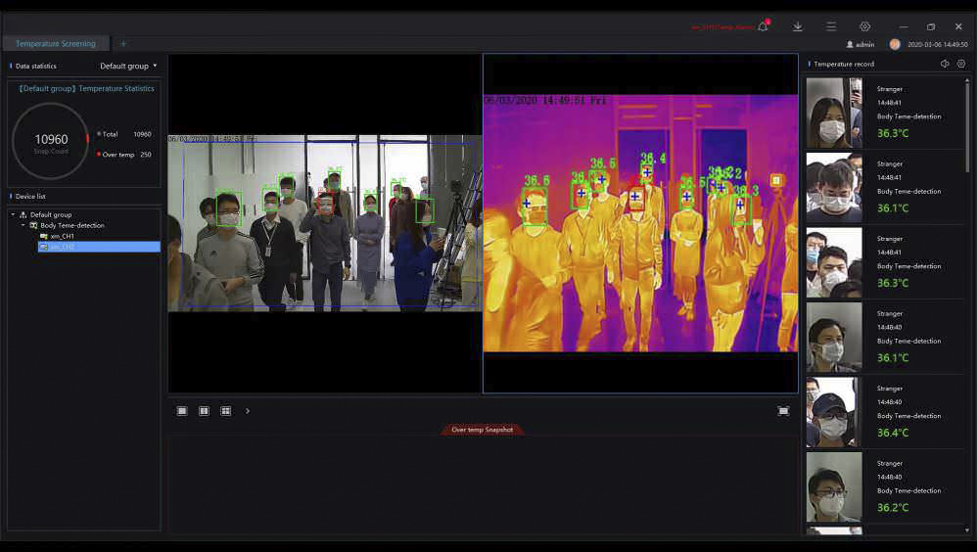Open system settings hexagon gear icon
Viewport: 977px width, 552px height.
(864, 26)
